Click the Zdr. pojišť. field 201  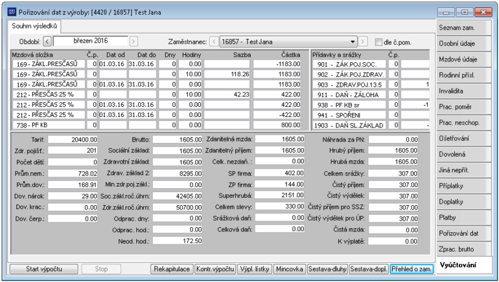click(73, 151)
